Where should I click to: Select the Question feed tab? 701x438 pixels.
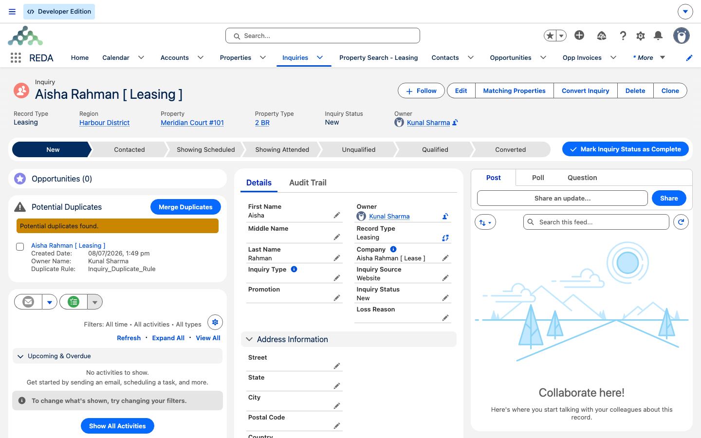point(582,178)
